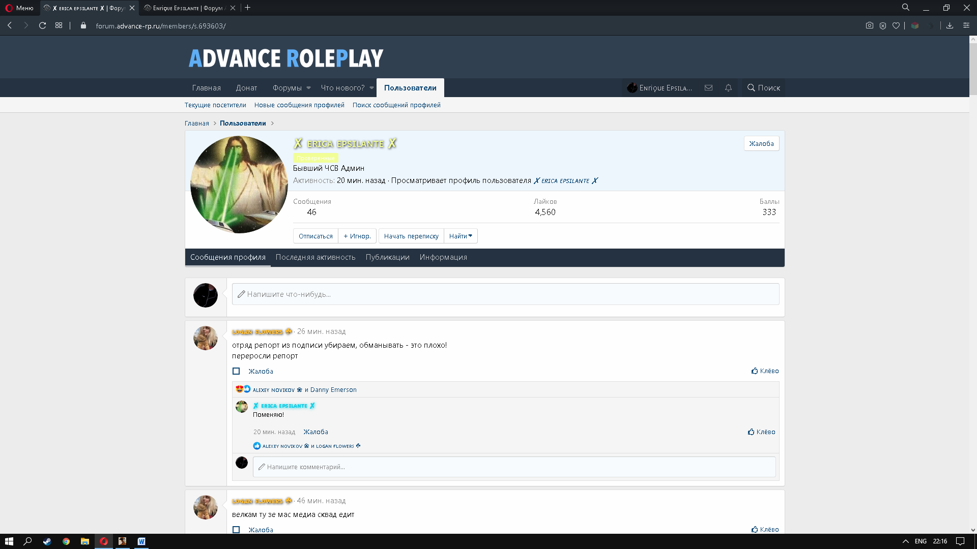Add page to bookmarks heart icon

tap(896, 25)
